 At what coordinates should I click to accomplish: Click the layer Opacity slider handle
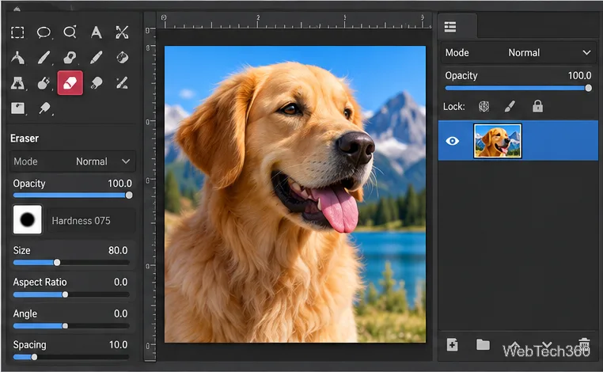click(589, 88)
